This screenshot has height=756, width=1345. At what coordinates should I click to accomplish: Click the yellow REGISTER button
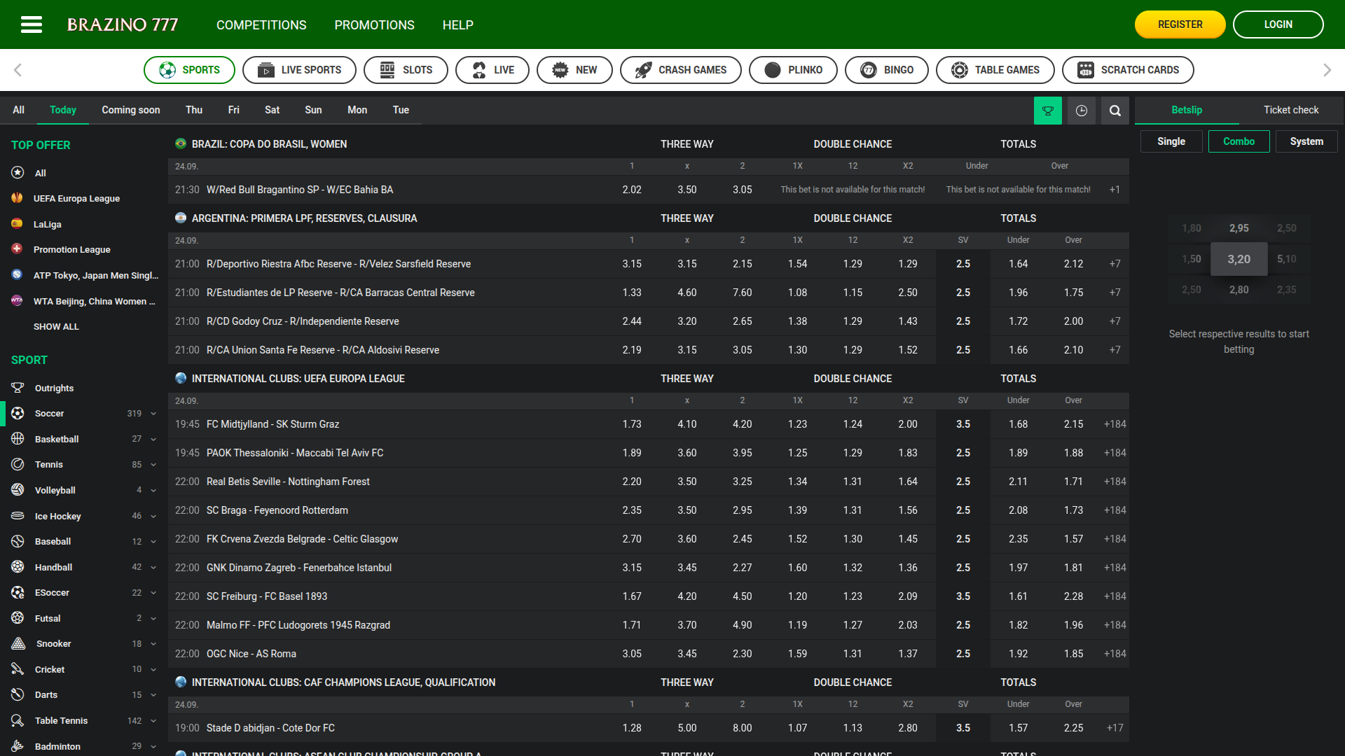point(1180,24)
